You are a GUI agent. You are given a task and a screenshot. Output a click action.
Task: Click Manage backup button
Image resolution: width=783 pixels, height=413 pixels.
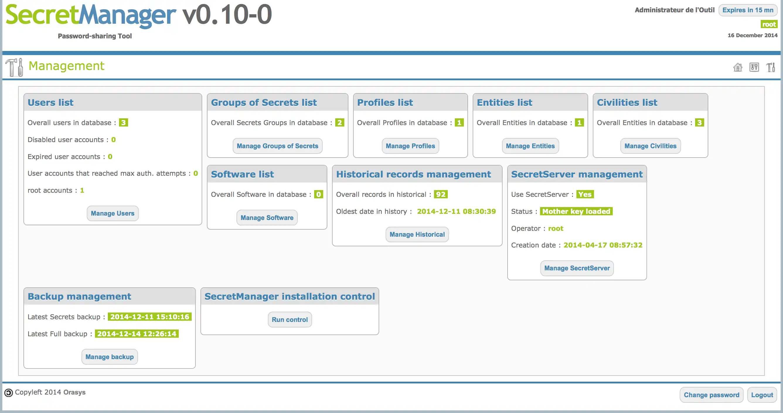click(x=109, y=356)
